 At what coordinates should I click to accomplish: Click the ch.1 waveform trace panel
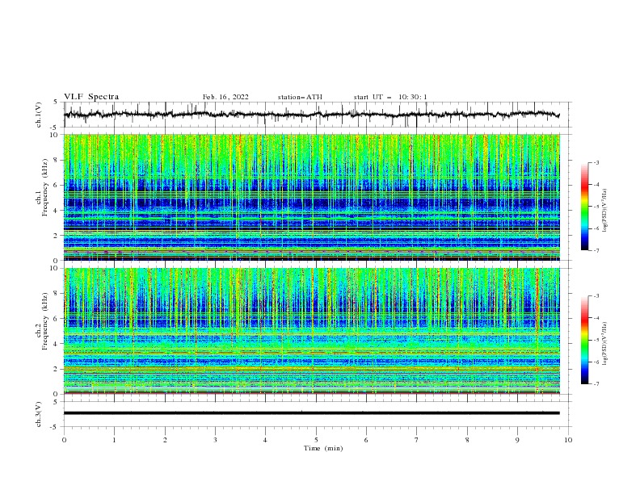click(x=318, y=115)
